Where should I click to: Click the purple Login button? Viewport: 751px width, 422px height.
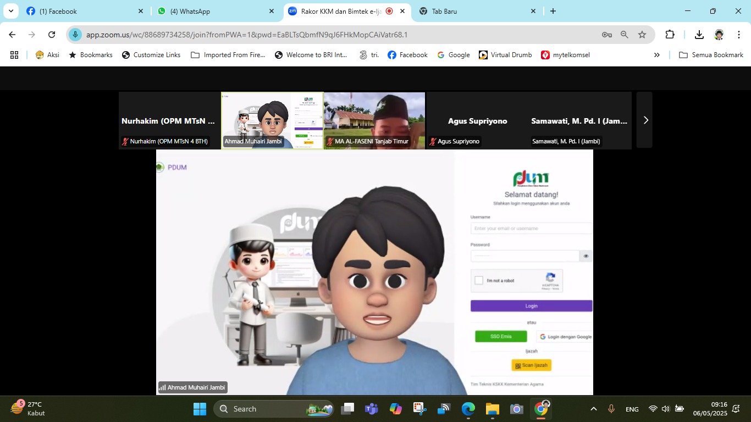click(x=530, y=306)
